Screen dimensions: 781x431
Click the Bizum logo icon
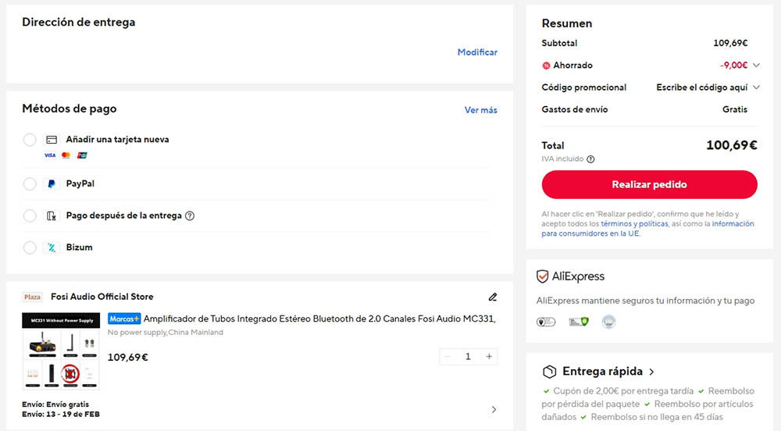(x=52, y=248)
